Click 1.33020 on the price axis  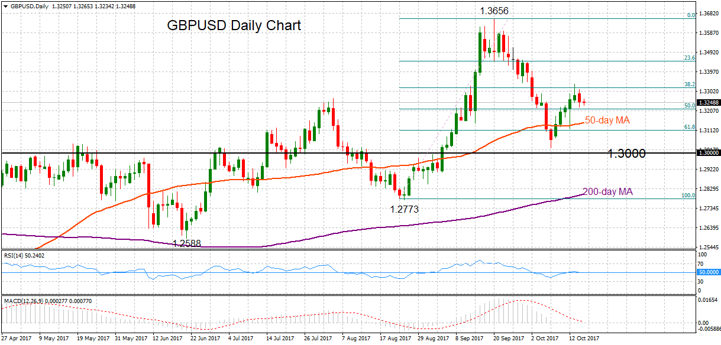coord(709,92)
